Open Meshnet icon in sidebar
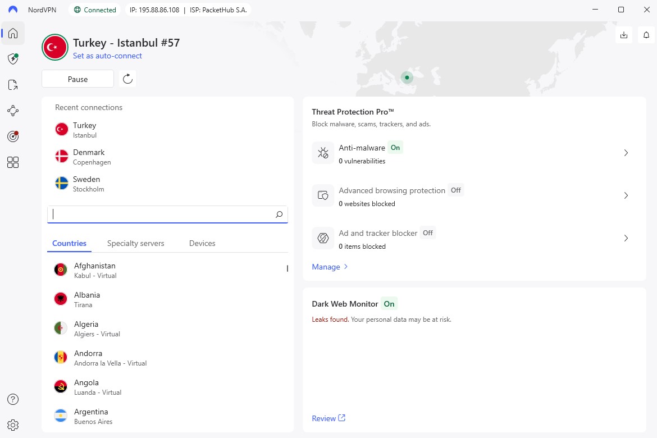The width and height of the screenshot is (657, 438). [x=13, y=111]
